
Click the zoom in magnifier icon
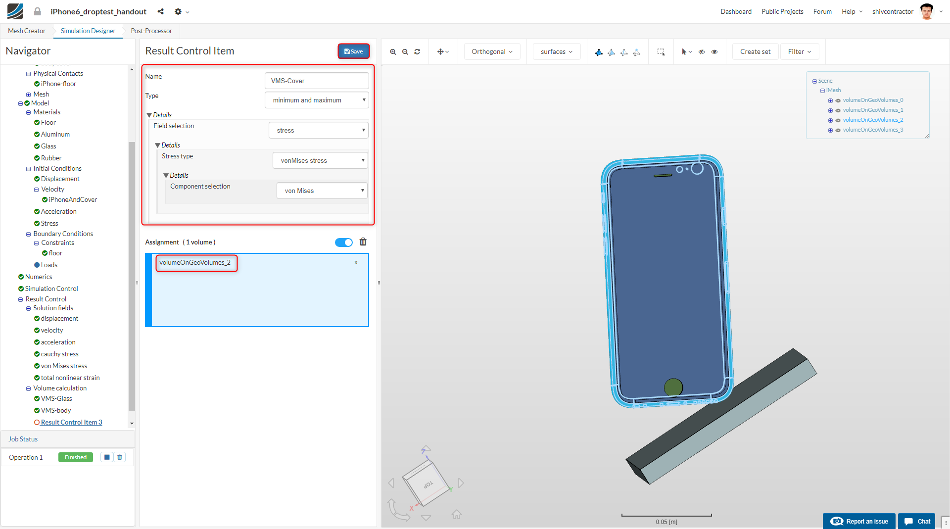click(x=393, y=52)
